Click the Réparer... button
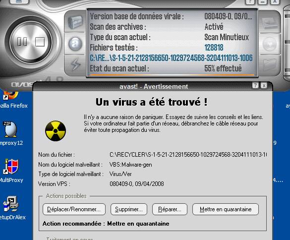This screenshot has height=240, width=290. click(170, 209)
